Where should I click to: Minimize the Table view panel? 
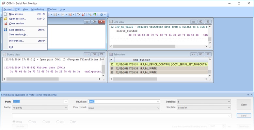coord(193,54)
